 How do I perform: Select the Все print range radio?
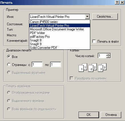pos(9,57)
